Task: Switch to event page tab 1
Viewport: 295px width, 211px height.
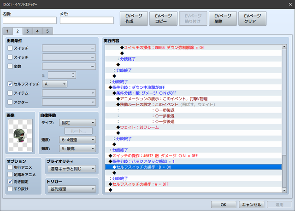Action: pos(7,31)
